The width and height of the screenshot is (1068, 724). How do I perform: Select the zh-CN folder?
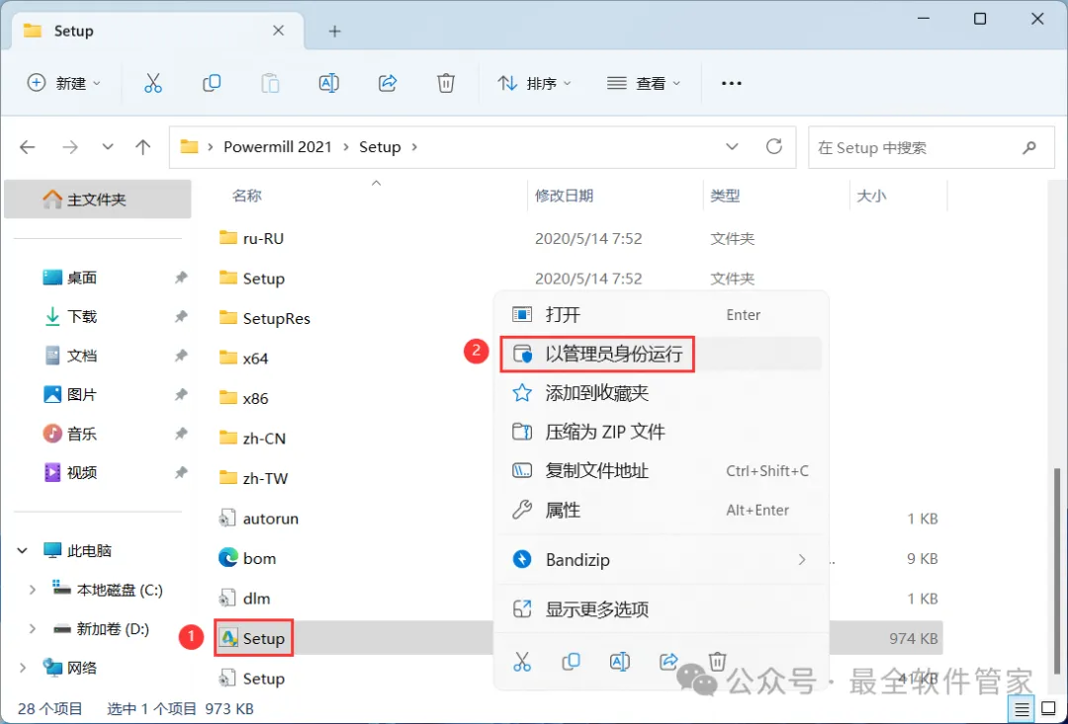pos(252,439)
